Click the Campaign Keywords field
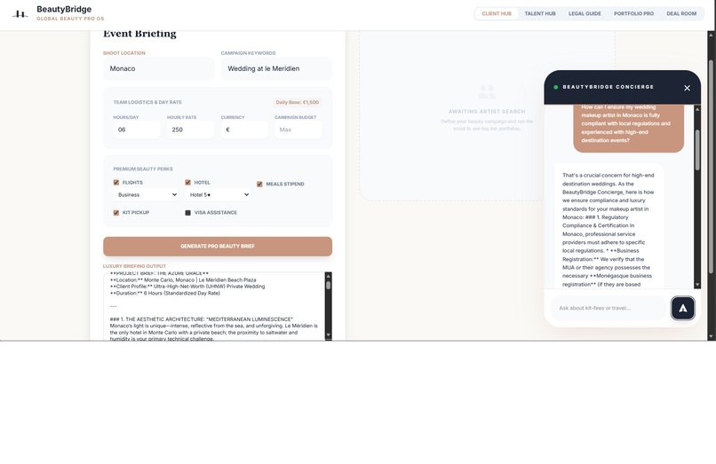The width and height of the screenshot is (716, 464). 276,69
